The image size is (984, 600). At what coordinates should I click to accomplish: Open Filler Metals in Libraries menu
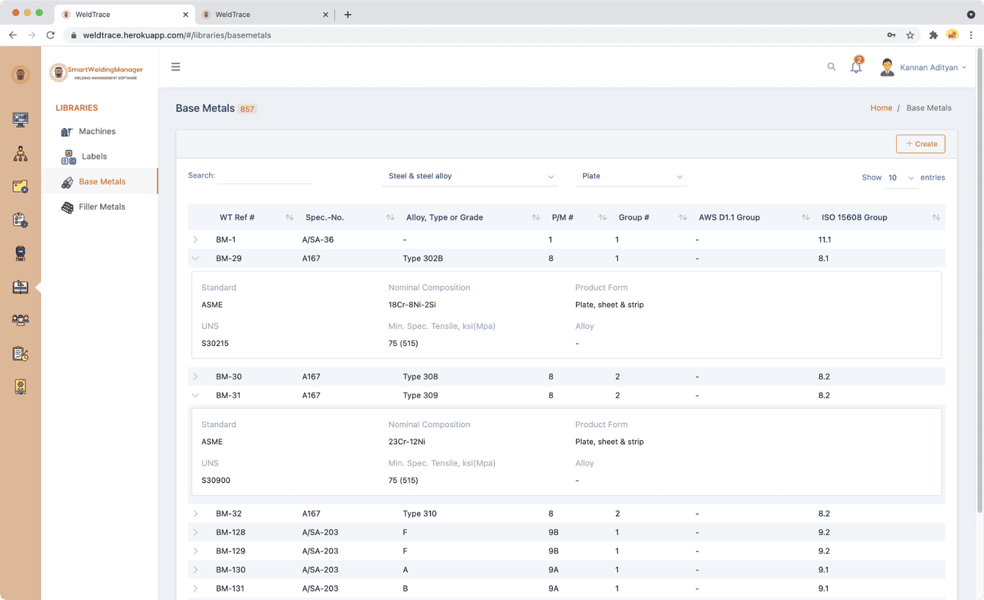101,207
